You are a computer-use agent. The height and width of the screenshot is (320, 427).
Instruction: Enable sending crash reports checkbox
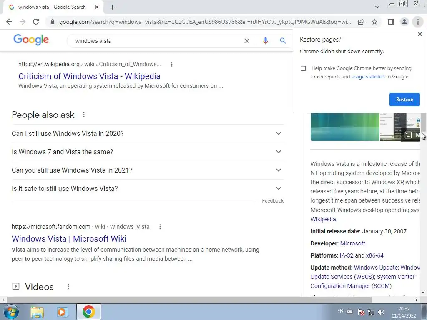[x=303, y=68]
